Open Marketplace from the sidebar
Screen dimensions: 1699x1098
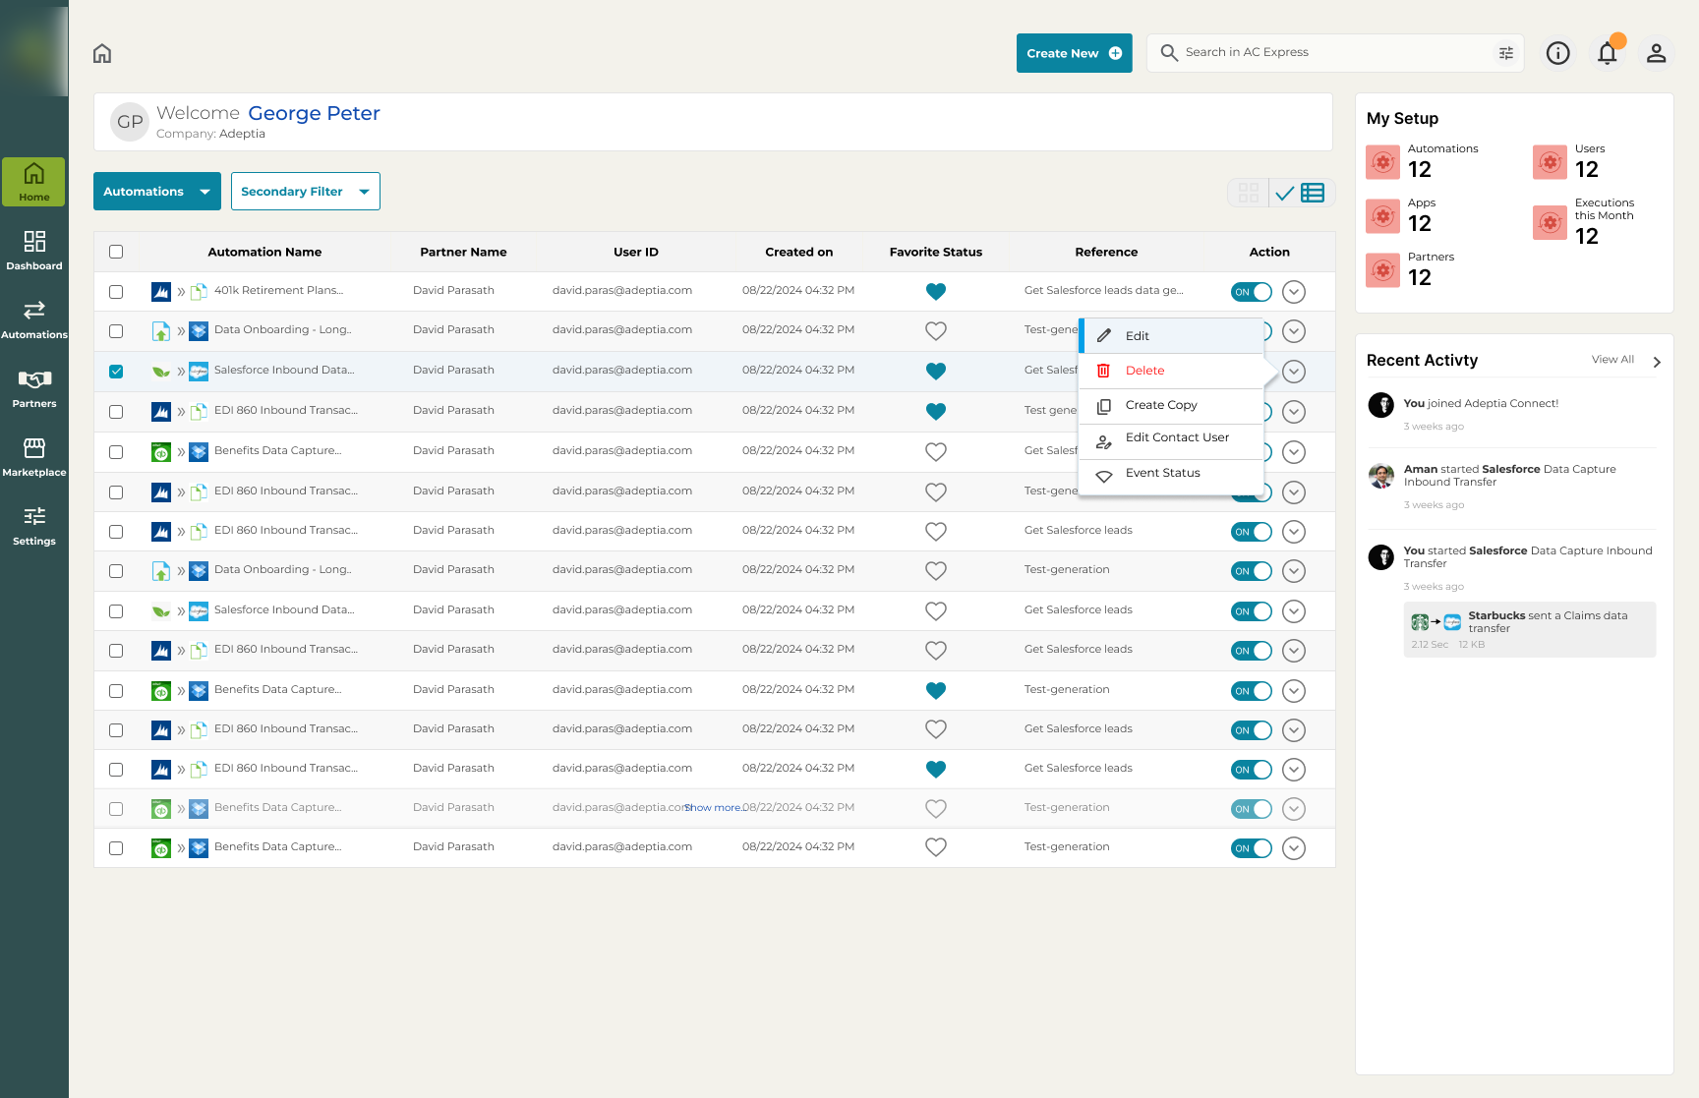[x=34, y=457]
